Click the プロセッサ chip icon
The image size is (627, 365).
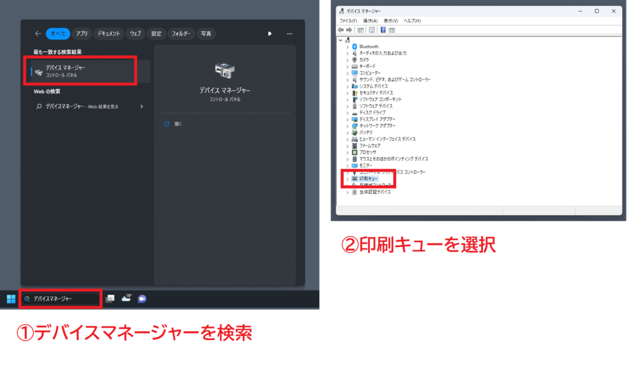tap(355, 152)
